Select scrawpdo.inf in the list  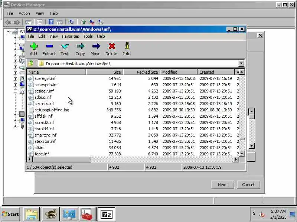(46, 85)
